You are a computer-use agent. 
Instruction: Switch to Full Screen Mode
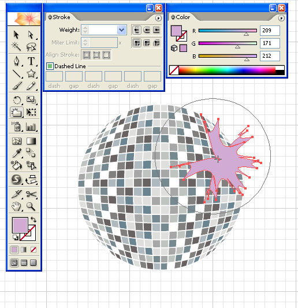pos(33,263)
